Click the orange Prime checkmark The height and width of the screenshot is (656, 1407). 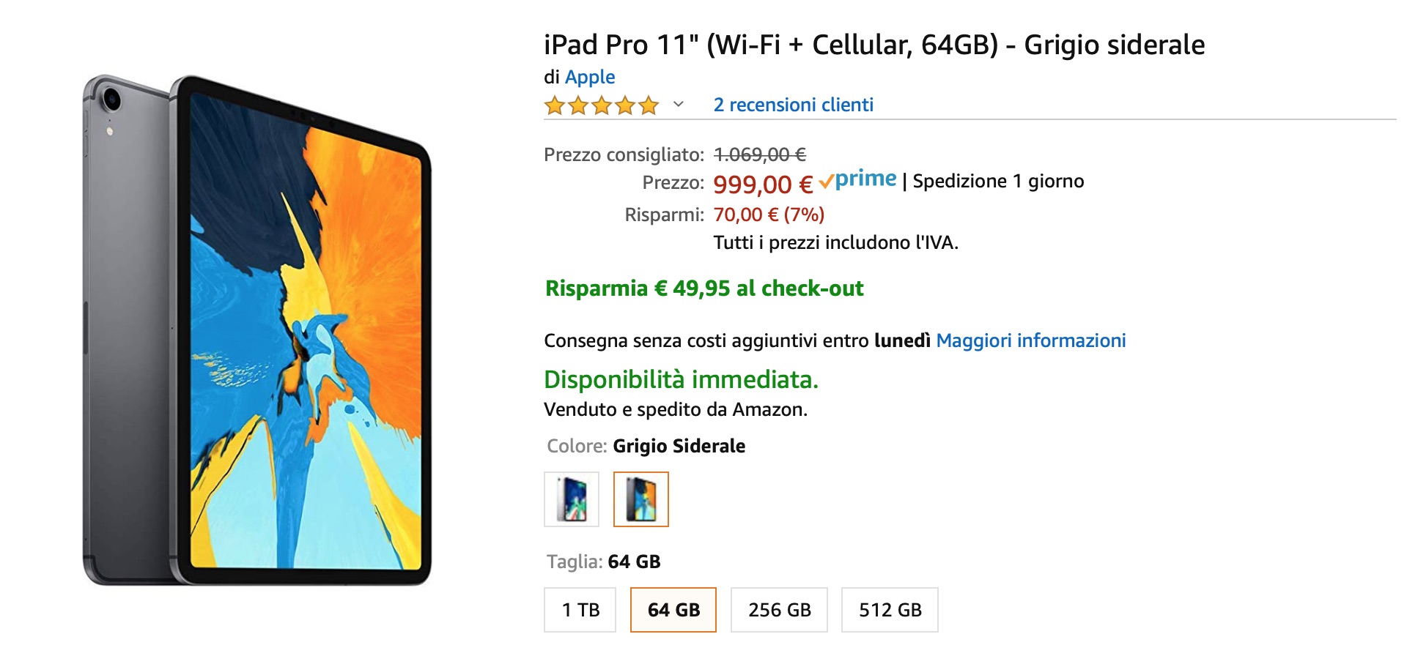[x=826, y=179]
